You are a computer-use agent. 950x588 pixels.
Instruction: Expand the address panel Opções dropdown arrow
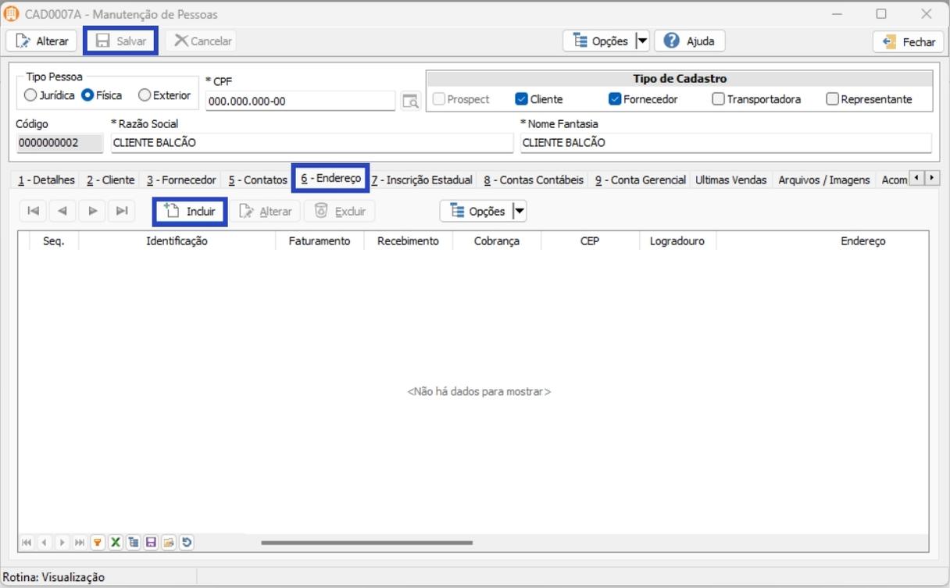click(519, 211)
